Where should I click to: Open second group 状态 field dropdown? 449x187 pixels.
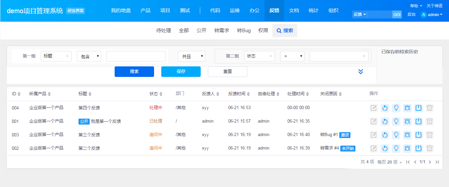coord(259,56)
